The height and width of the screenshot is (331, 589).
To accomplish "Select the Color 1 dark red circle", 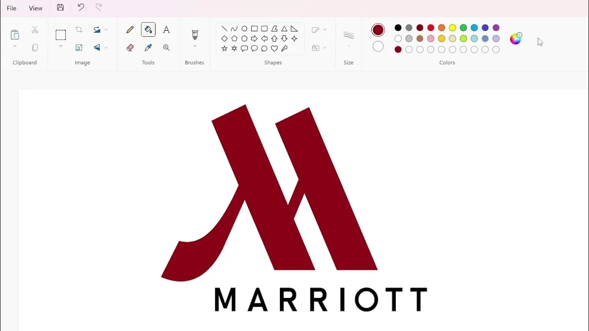I will pyautogui.click(x=378, y=30).
